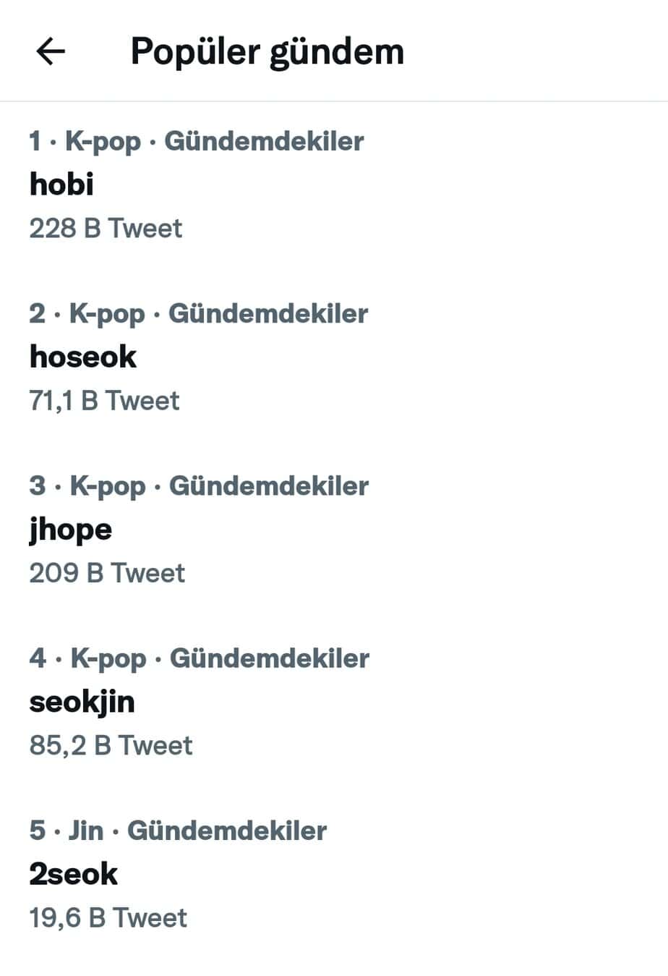Click the 71,1 B Tweet count
This screenshot has height=976, width=668.
point(104,401)
